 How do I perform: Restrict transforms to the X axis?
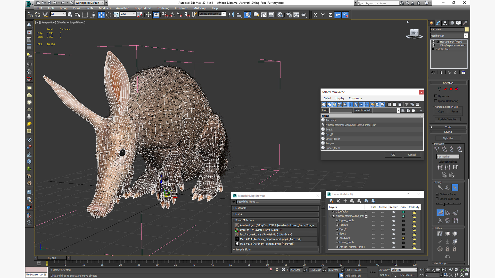pos(315,15)
